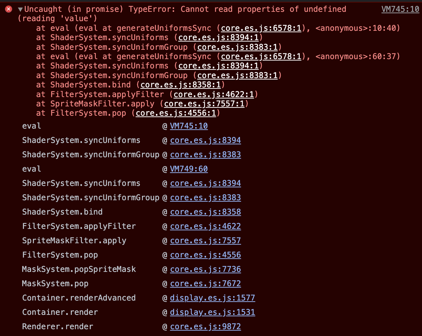Select the 'Cannot read properties of undefined' message
The width and height of the screenshot is (422, 336).
[264, 9]
